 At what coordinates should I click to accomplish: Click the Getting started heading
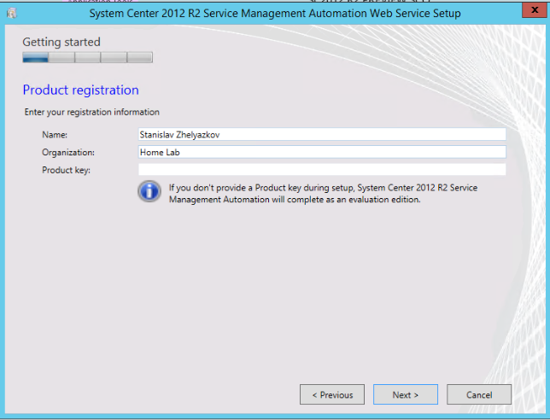coord(61,42)
